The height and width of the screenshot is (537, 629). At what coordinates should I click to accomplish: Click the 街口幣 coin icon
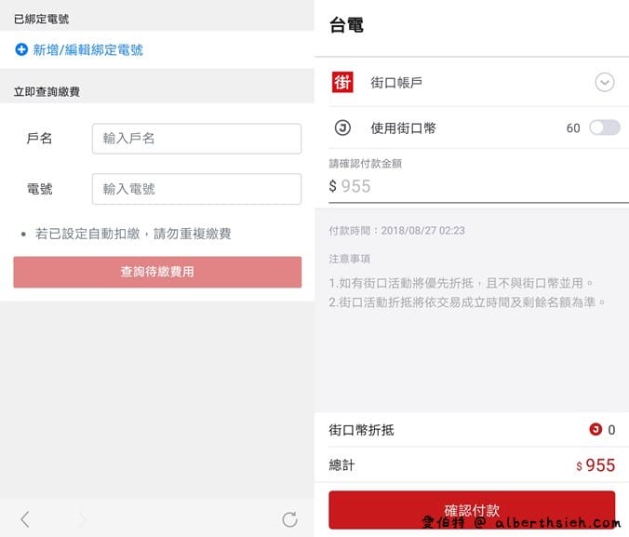pos(342,128)
